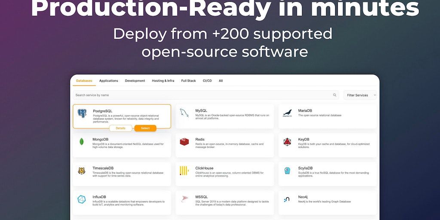Image resolution: width=440 pixels, height=220 pixels.
Task: Click the KeyDB card title
Action: pos(304,140)
